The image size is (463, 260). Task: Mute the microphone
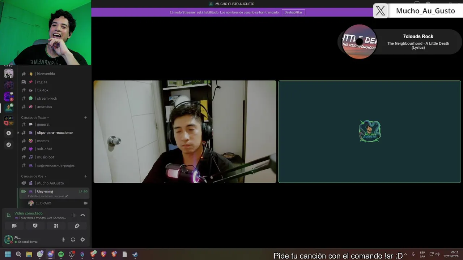click(x=63, y=239)
